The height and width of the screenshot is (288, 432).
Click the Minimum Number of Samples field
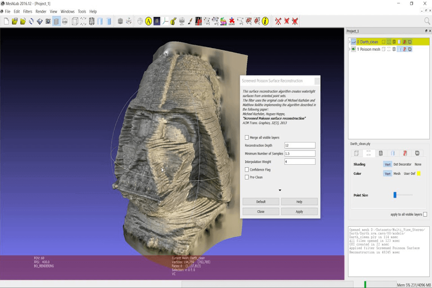tap(300, 153)
